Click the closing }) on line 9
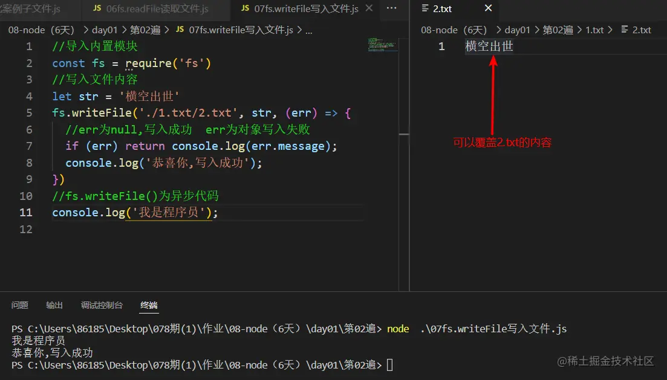 click(x=58, y=179)
